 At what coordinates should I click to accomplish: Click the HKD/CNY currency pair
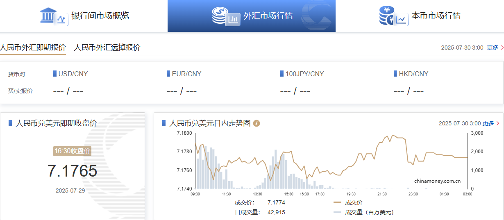pyautogui.click(x=413, y=74)
